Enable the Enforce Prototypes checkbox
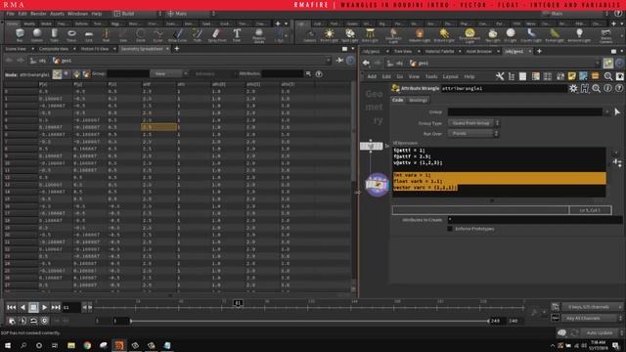The image size is (626, 352). (x=450, y=229)
